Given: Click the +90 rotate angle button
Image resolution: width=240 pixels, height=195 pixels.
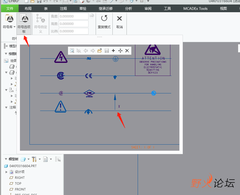Looking at the screenshot, I should 92,16.
